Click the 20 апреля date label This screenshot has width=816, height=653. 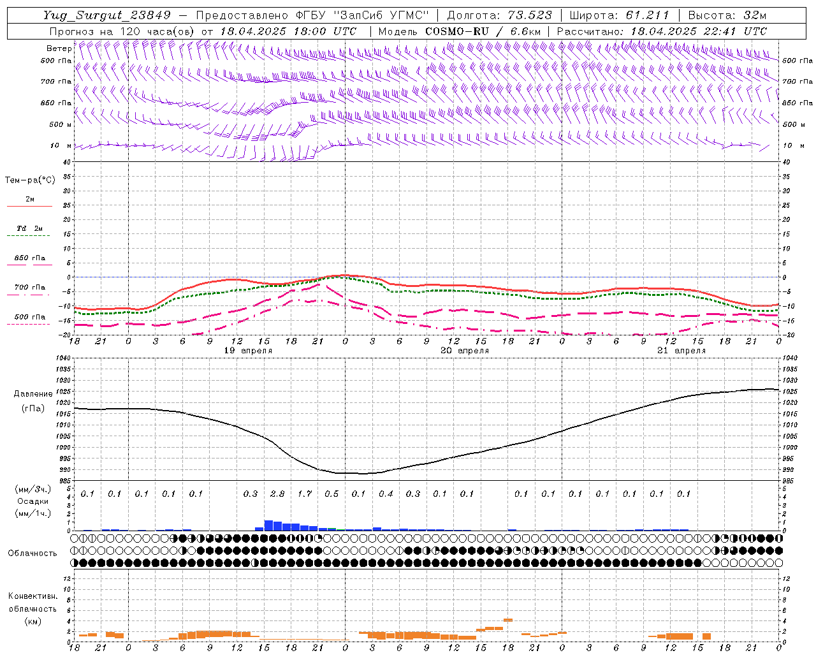pyautogui.click(x=465, y=351)
